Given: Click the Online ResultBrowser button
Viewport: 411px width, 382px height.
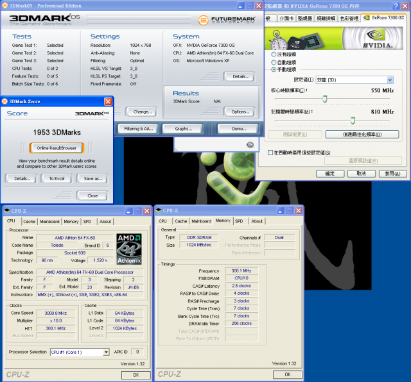Looking at the screenshot, I should (x=57, y=148).
